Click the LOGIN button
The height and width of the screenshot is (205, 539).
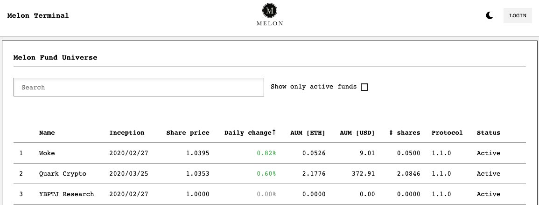pos(518,16)
